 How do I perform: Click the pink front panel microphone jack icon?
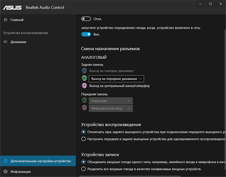click(84, 108)
